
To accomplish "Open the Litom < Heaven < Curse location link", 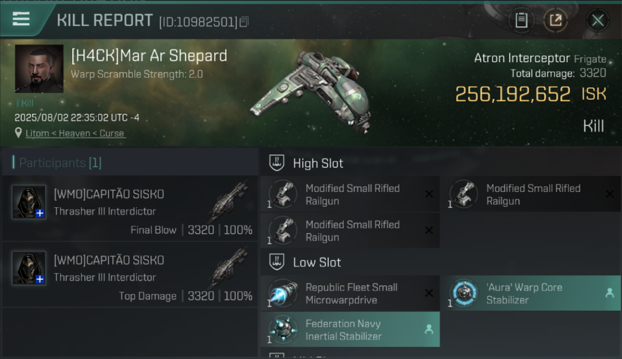I will coord(75,133).
